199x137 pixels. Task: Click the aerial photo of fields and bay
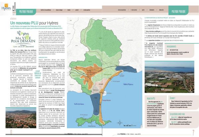coord(169,77)
